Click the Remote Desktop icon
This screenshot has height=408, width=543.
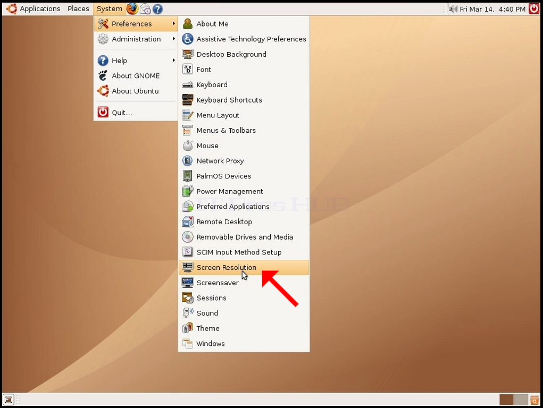coord(188,222)
